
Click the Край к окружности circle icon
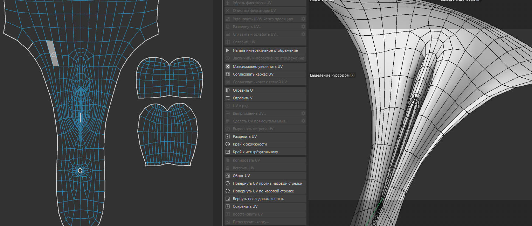[228, 144]
